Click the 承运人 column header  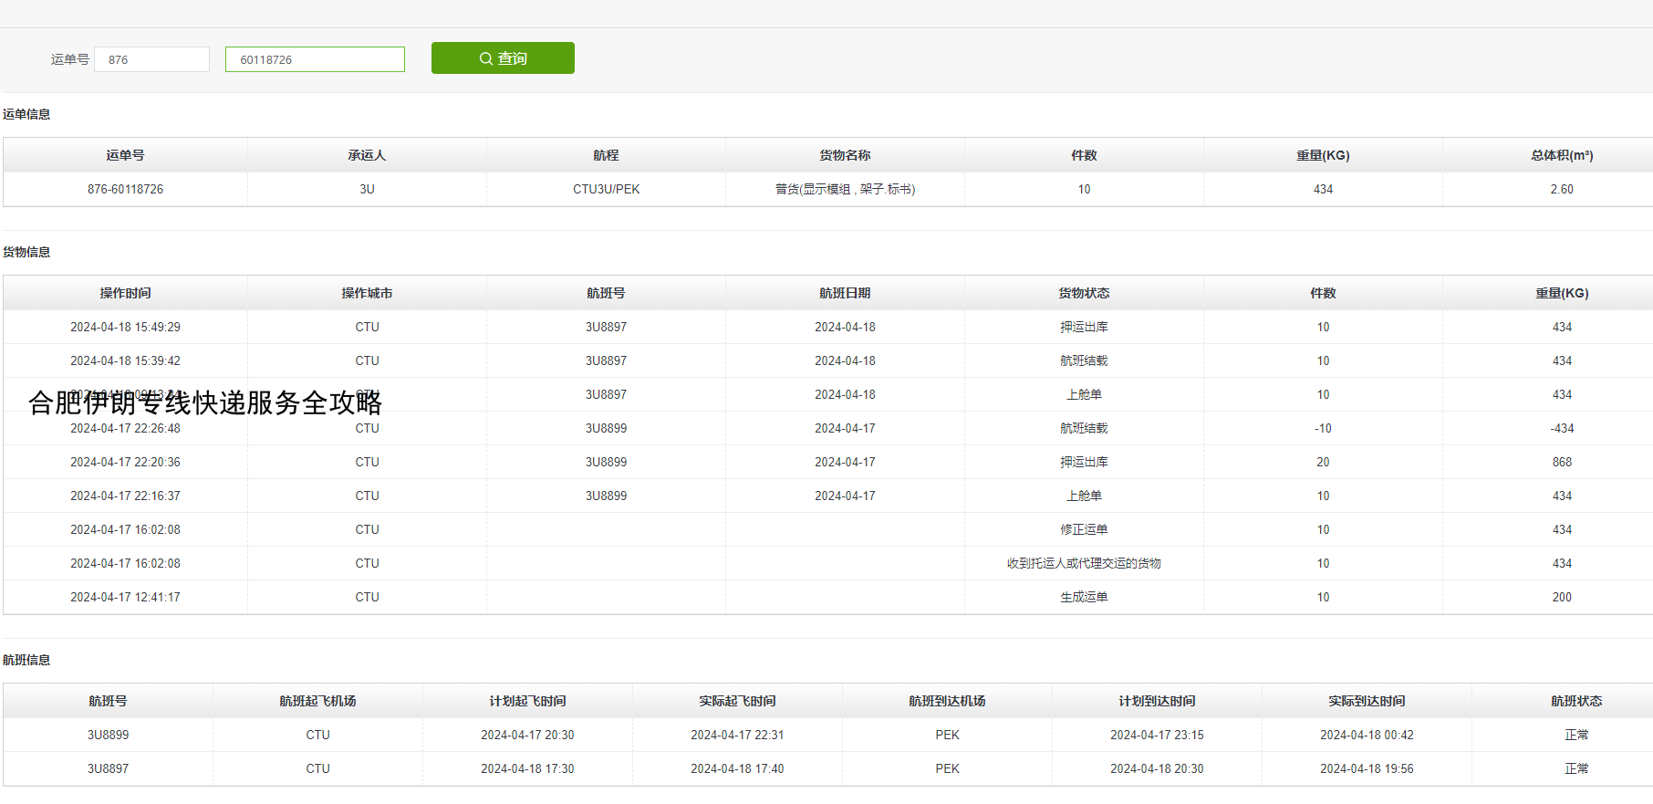[367, 155]
